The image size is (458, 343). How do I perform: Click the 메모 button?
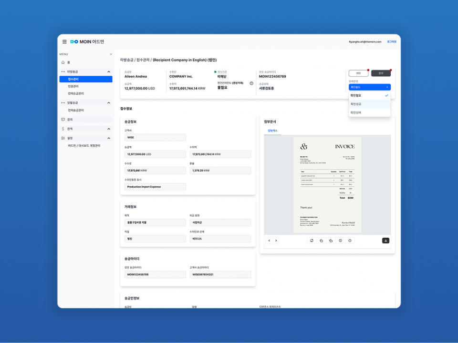pos(358,73)
